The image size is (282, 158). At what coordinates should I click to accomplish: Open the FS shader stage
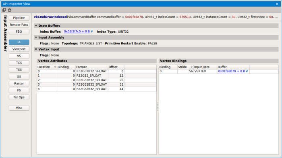click(x=19, y=91)
